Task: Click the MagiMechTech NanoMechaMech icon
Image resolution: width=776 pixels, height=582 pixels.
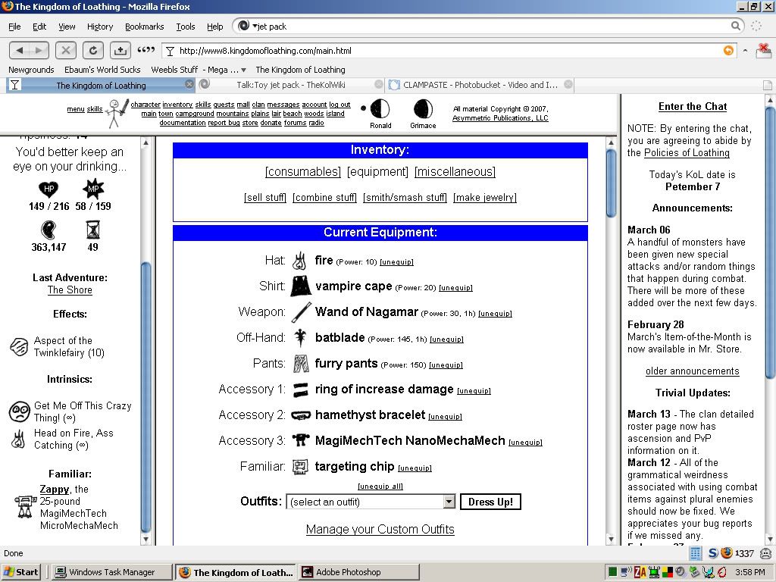Action: click(x=300, y=440)
